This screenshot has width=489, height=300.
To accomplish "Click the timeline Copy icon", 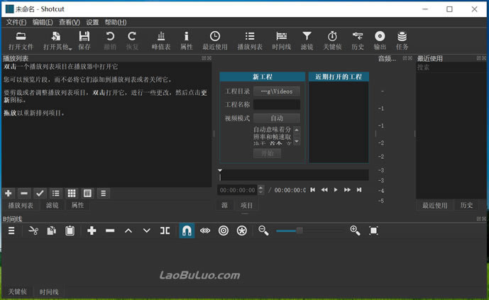I will (x=52, y=230).
